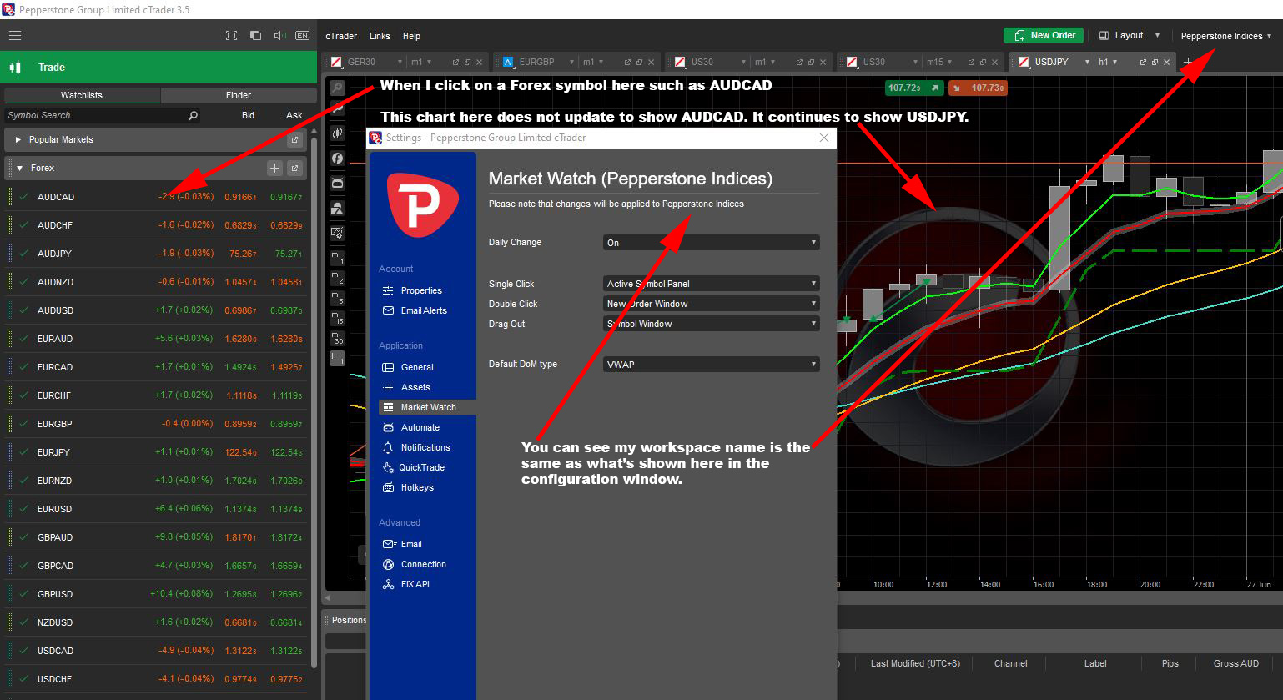Toggle fullscreen mode icon in top bar
Viewport: 1283px width, 700px height.
tap(232, 36)
